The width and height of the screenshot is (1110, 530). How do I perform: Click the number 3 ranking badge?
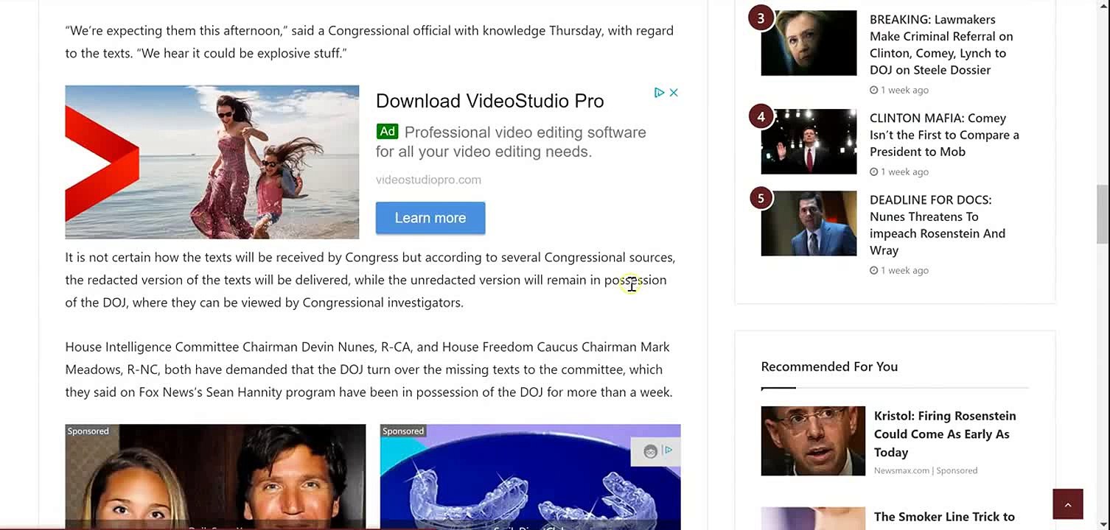click(761, 18)
